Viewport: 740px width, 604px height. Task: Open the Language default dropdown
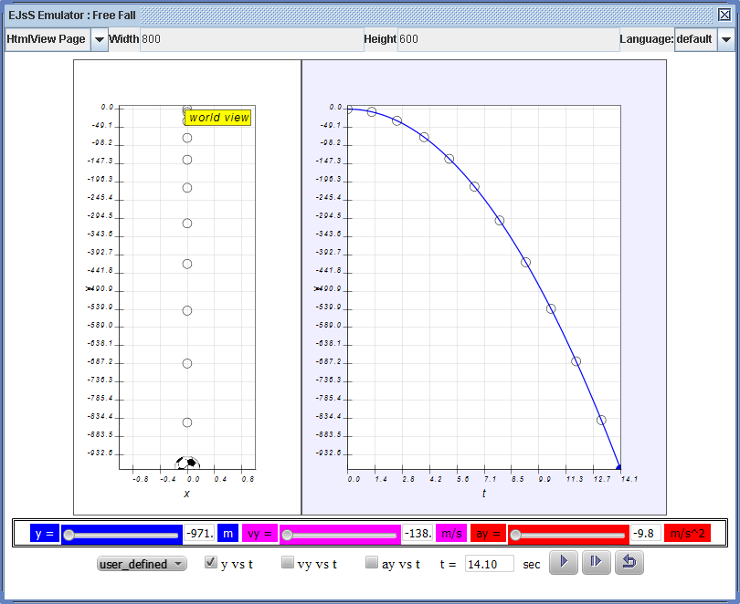[725, 39]
